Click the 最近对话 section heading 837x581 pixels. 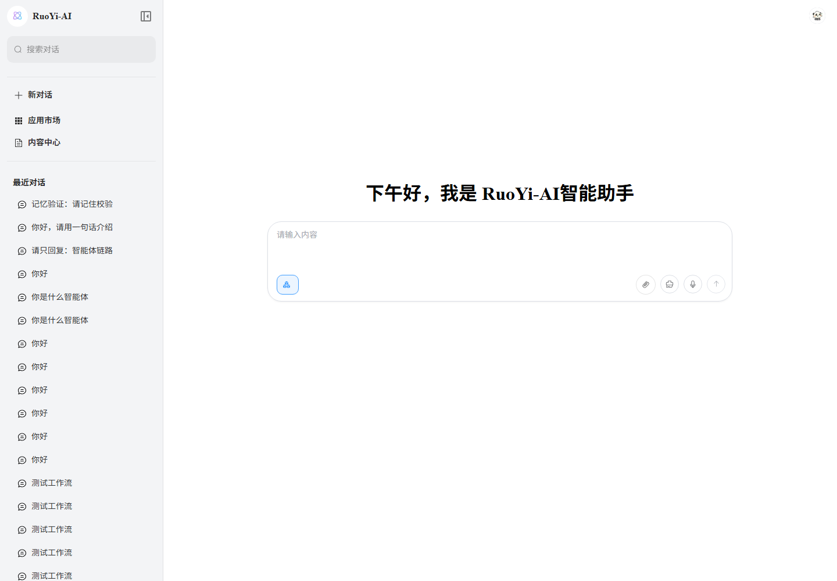29,182
